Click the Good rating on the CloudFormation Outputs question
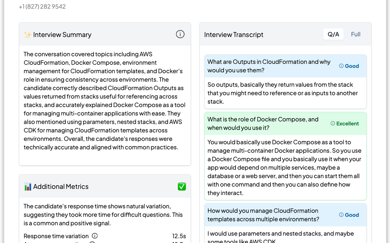 click(349, 66)
